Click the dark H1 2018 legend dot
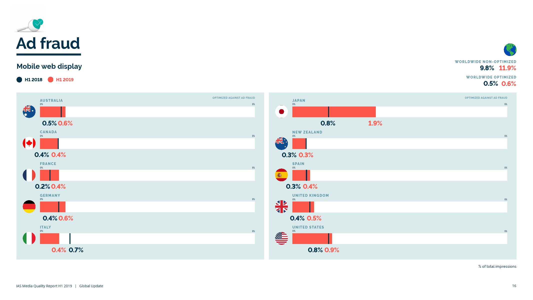The width and height of the screenshot is (533, 300). point(19,80)
